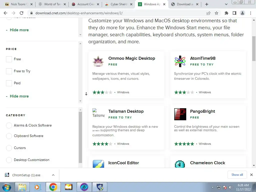
Task: Click the taskbar clock date
Action: (x=243, y=187)
